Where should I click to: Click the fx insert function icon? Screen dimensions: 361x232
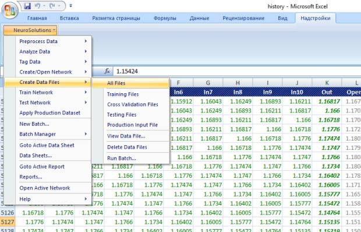coord(107,71)
